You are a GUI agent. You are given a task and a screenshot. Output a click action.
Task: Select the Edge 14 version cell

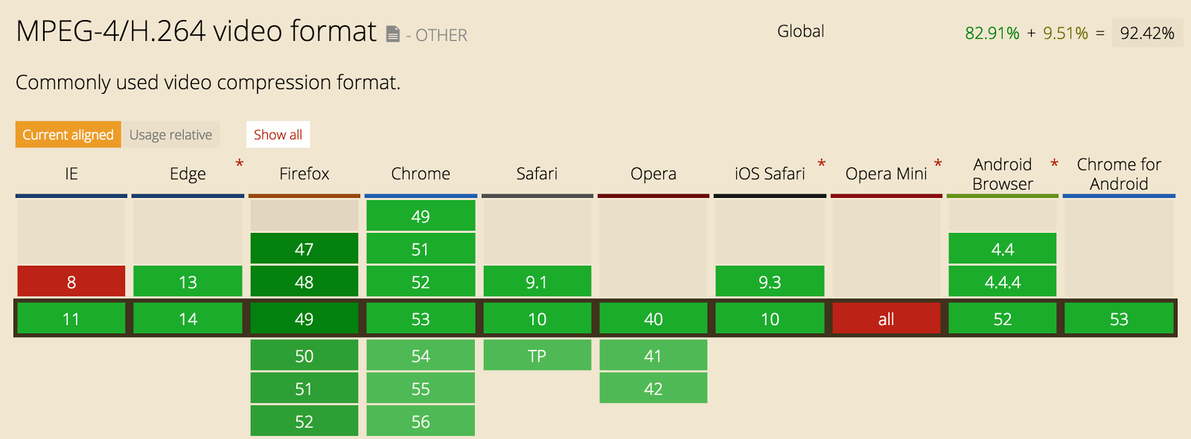pos(188,319)
